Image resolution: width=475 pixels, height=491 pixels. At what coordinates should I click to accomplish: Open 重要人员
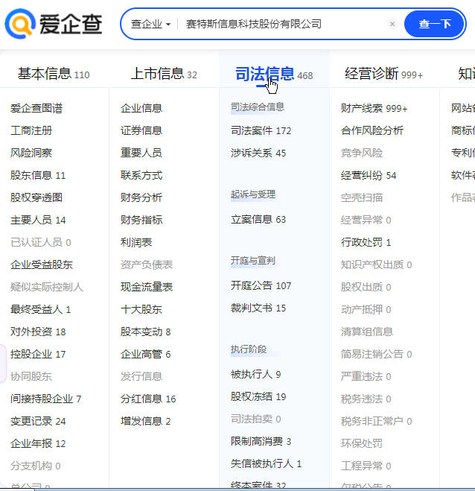141,153
